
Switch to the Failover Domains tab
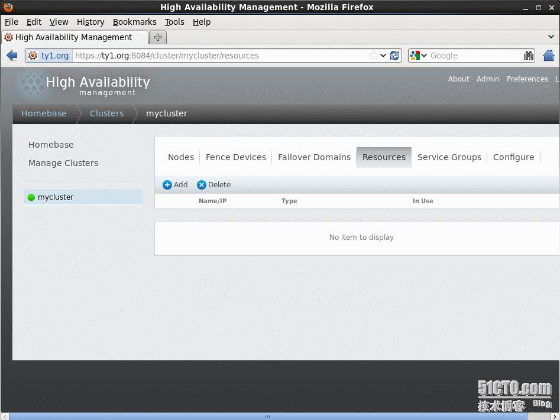314,157
